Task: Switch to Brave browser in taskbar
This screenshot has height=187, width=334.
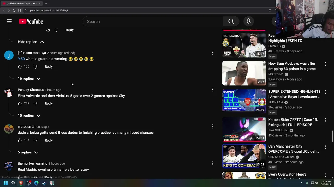Action: [x=21, y=183]
